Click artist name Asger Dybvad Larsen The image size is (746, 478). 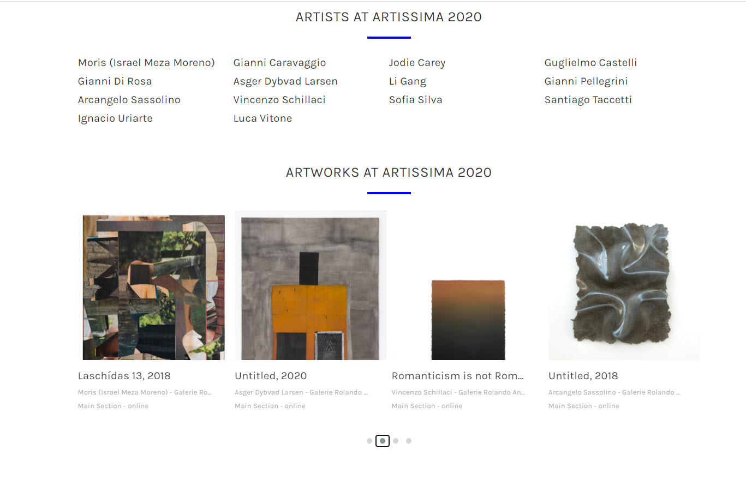coord(285,81)
